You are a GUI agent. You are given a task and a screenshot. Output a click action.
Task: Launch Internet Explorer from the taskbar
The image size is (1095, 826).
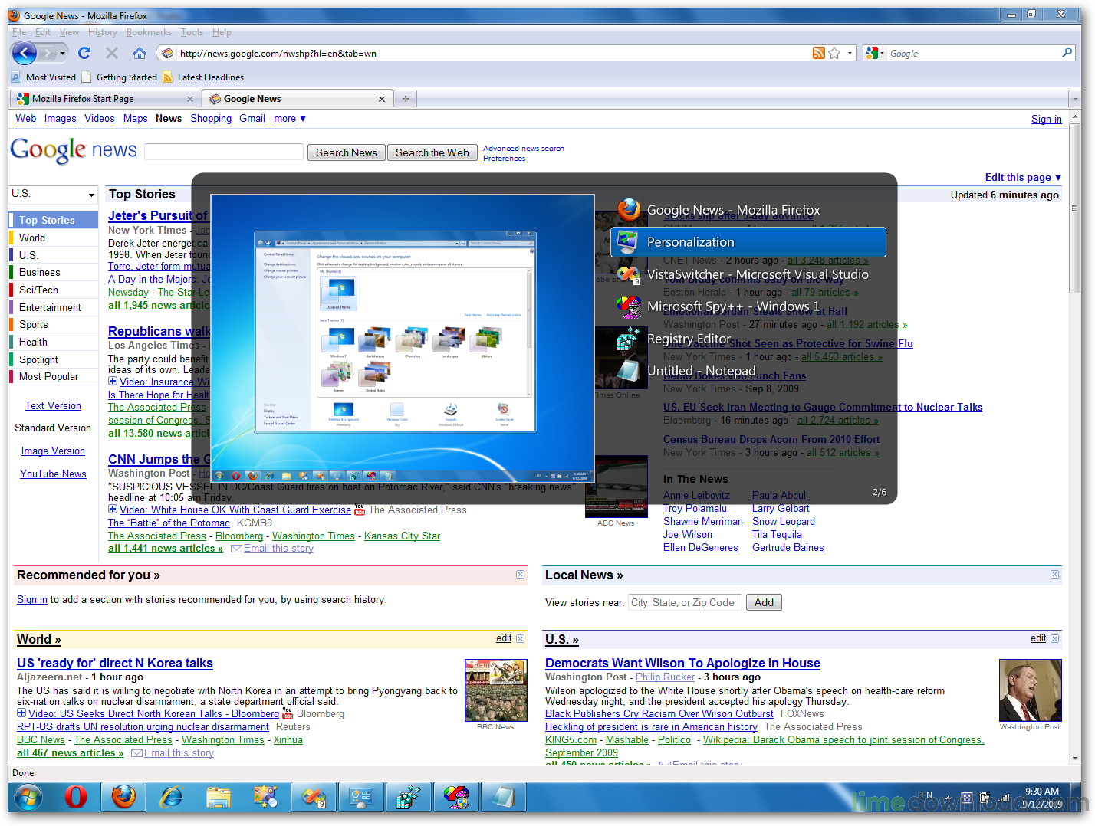pos(171,797)
